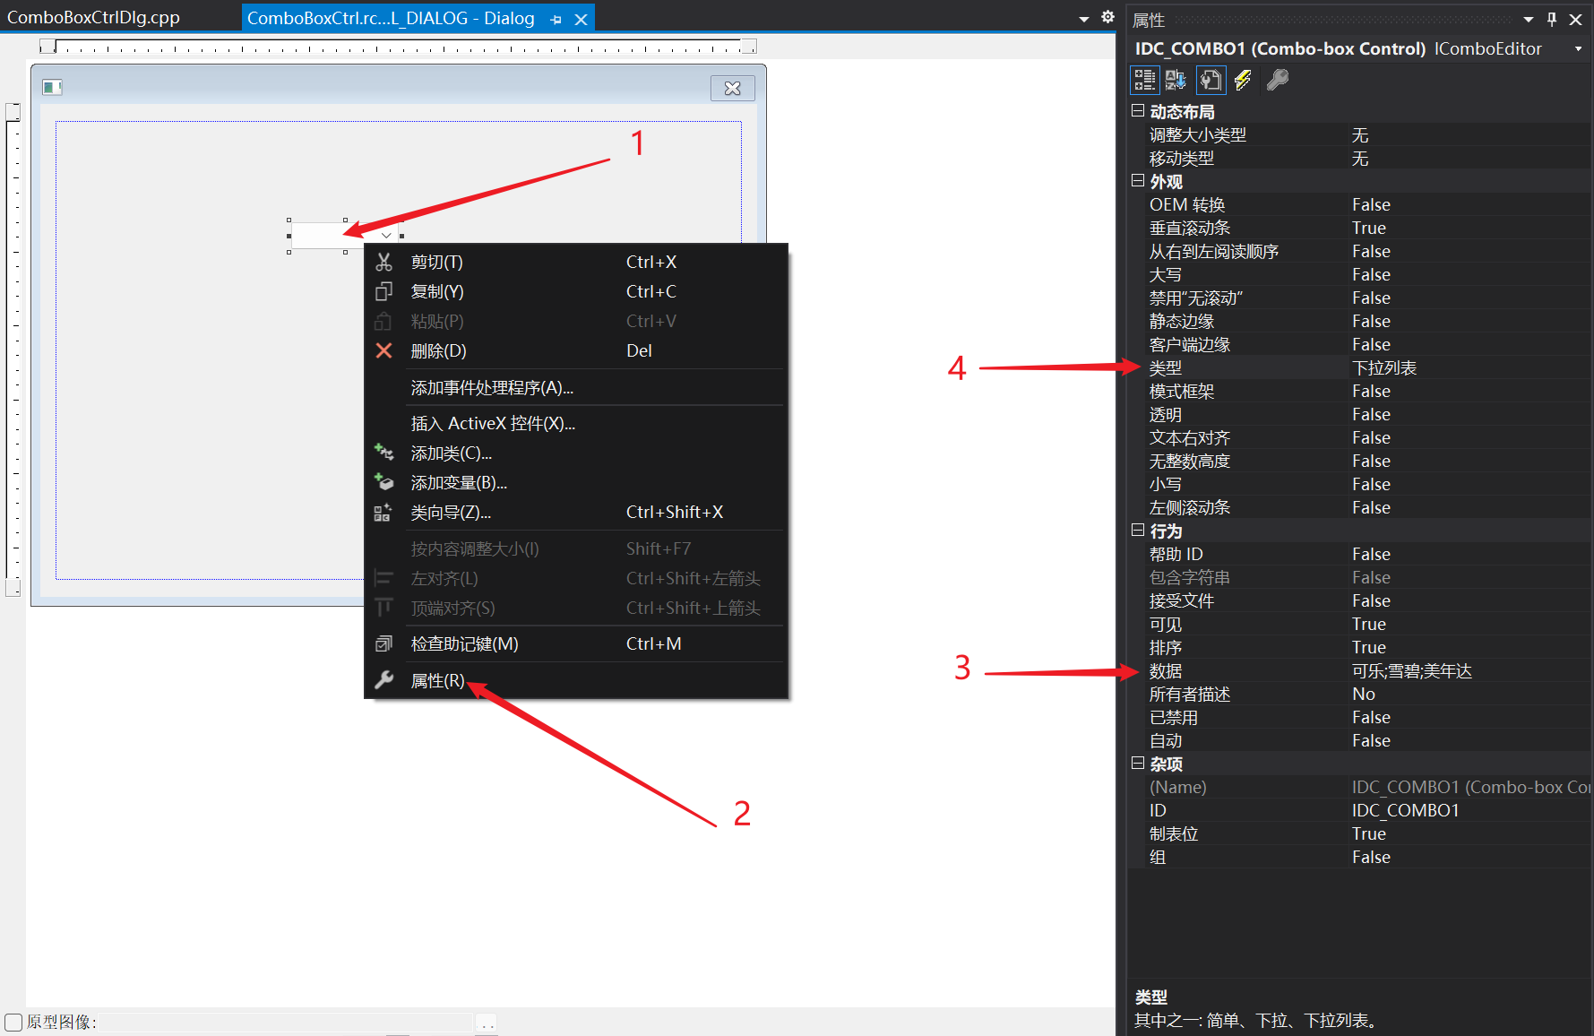The width and height of the screenshot is (1594, 1036).
Task: Edit the 可乐;雪碧;美年达 data value
Action: [x=1469, y=670]
